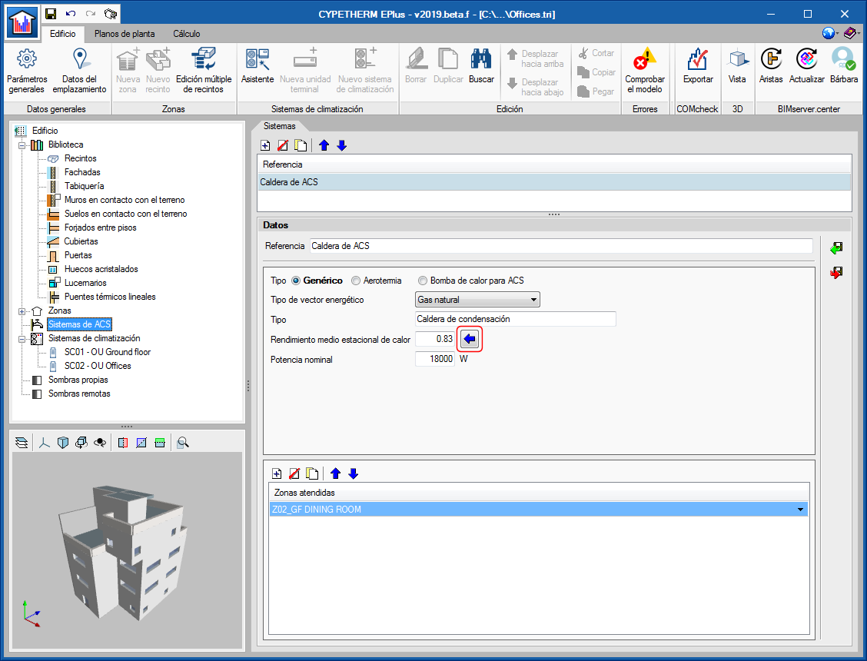Click the Referencia text field in Datos
This screenshot has height=661, width=867.
coord(560,246)
